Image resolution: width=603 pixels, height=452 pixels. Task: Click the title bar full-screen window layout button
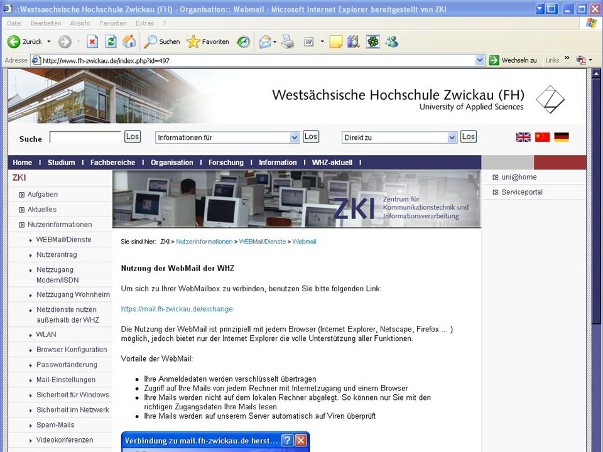coord(551,8)
